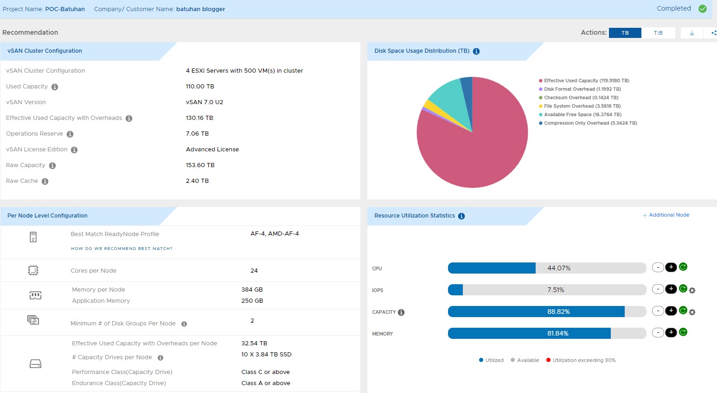Select the TB unit toggle
The image size is (717, 393).
[625, 33]
